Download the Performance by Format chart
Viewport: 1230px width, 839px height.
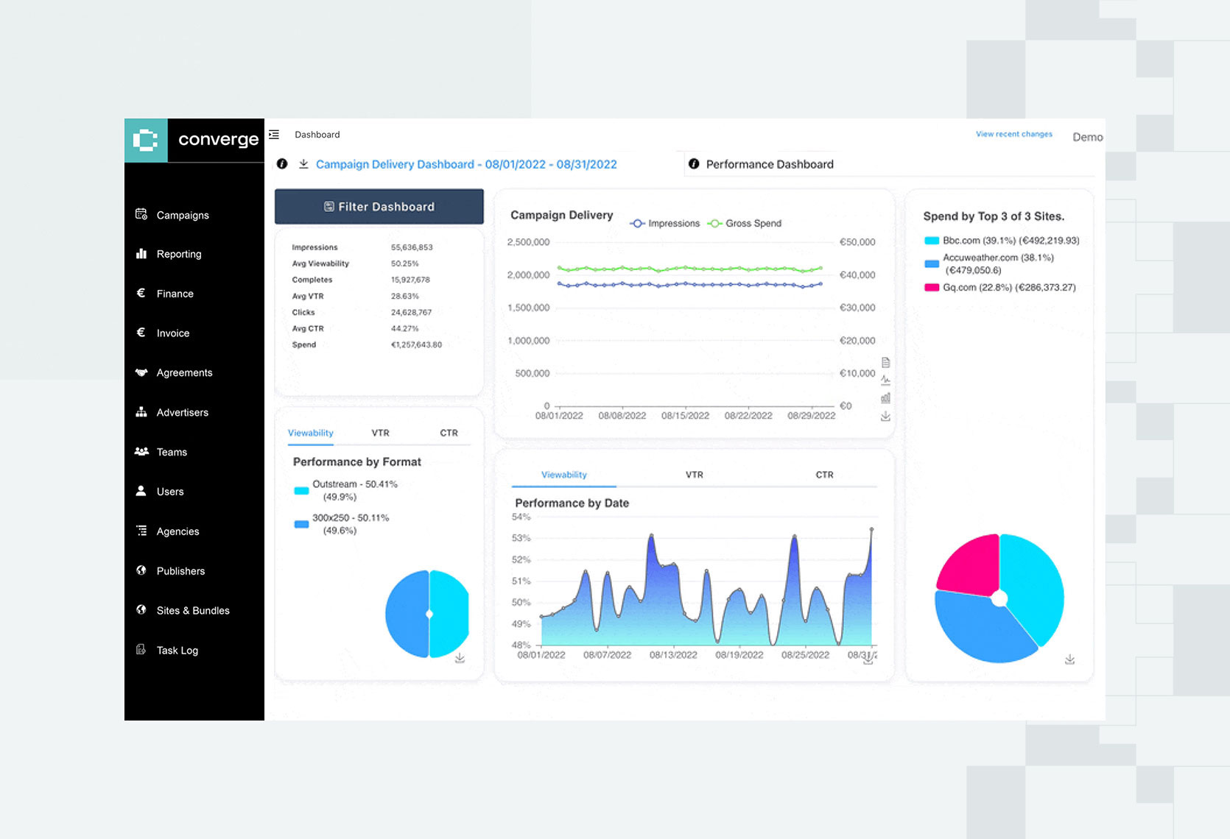pyautogui.click(x=460, y=658)
